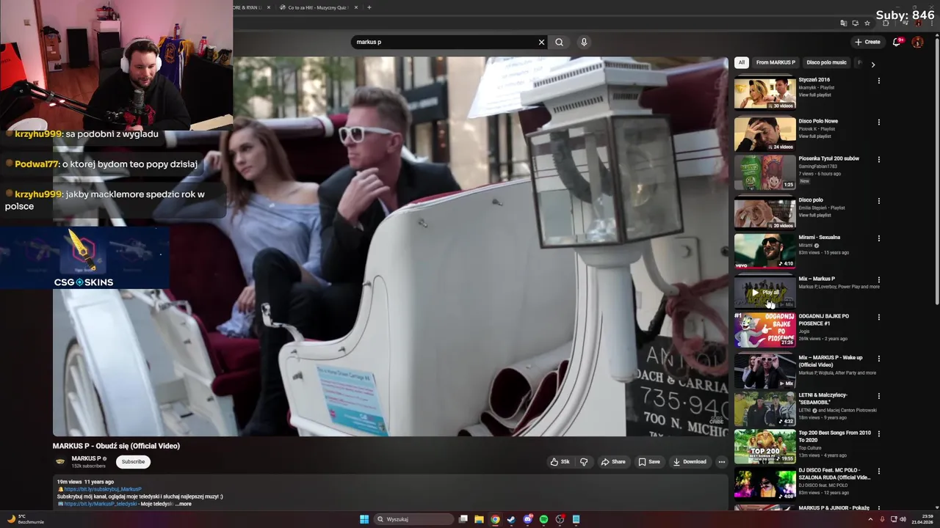
Task: View full playlist under 'Disco polo'
Action: (814, 215)
